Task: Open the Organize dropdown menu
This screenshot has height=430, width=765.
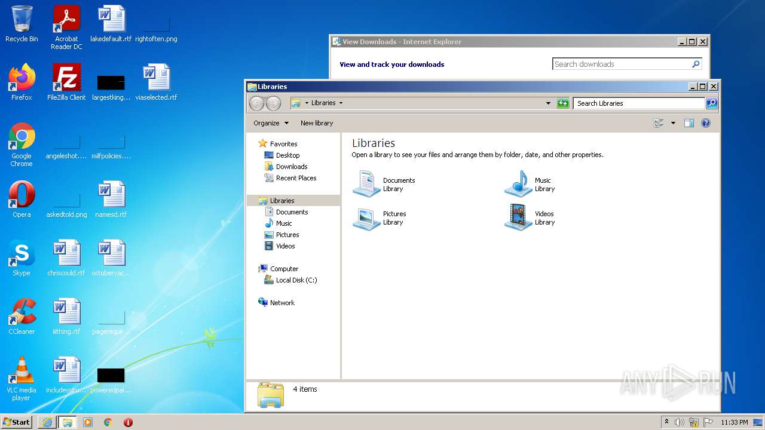Action: click(x=271, y=123)
